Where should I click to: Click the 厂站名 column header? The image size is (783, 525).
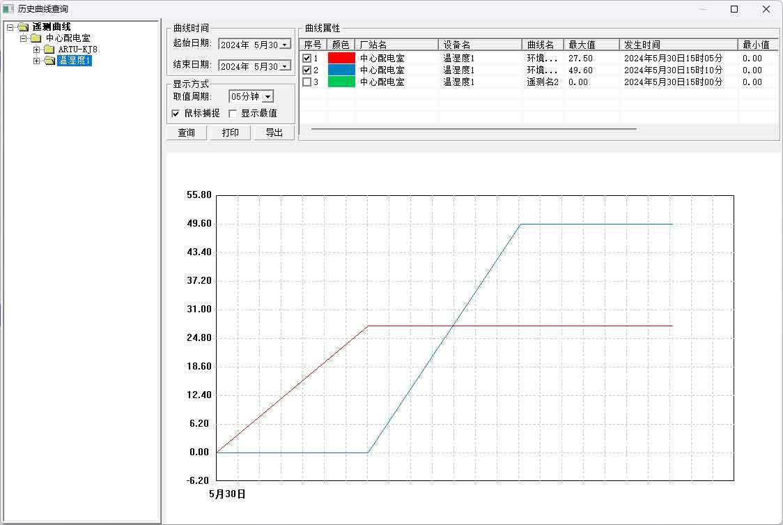(397, 45)
